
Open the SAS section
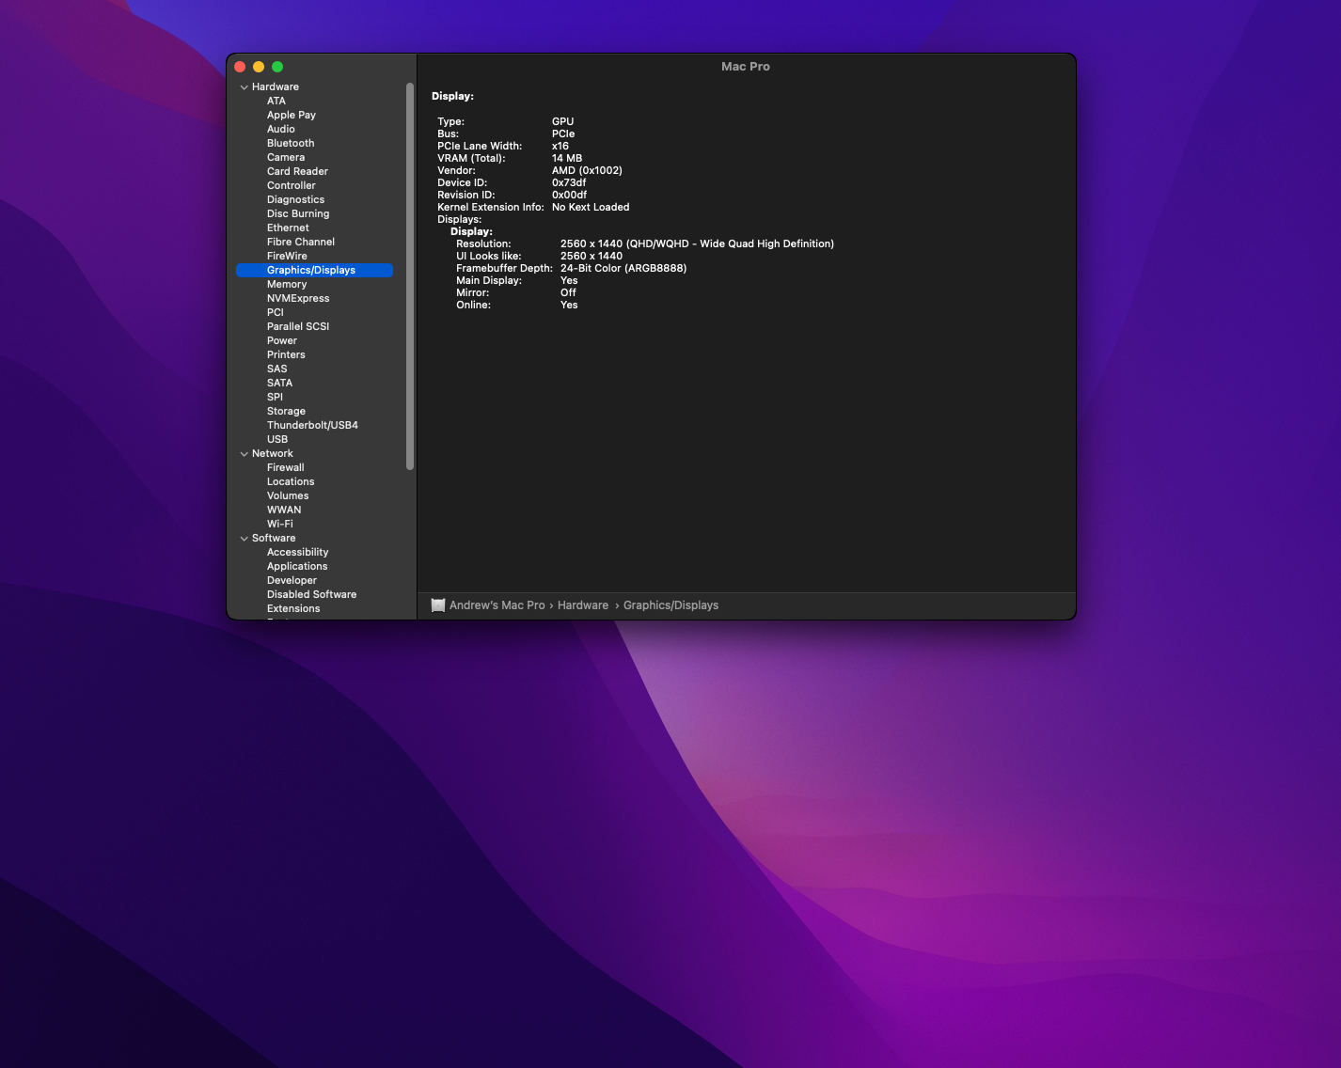277,369
